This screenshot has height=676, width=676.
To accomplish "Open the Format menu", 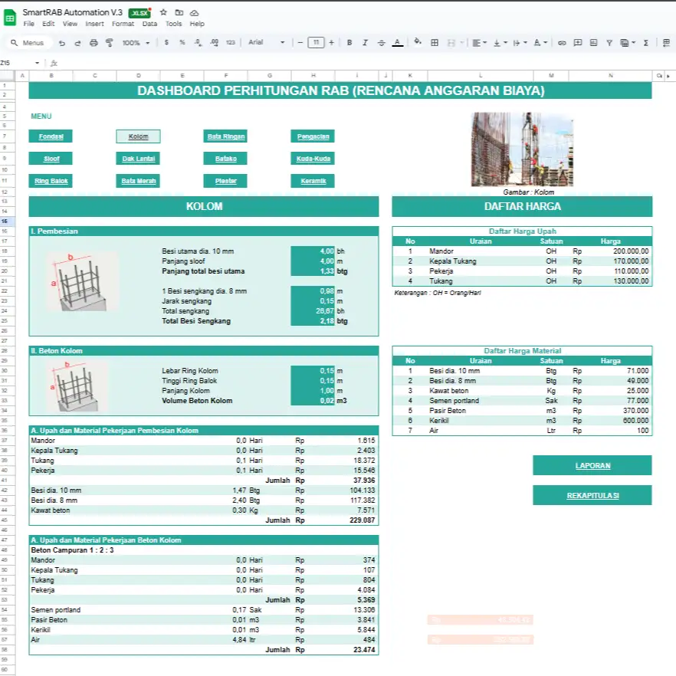I will [x=123, y=24].
